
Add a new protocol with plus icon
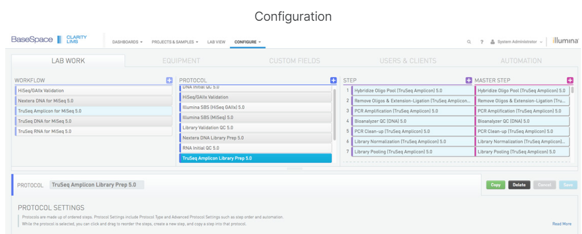[x=333, y=80]
